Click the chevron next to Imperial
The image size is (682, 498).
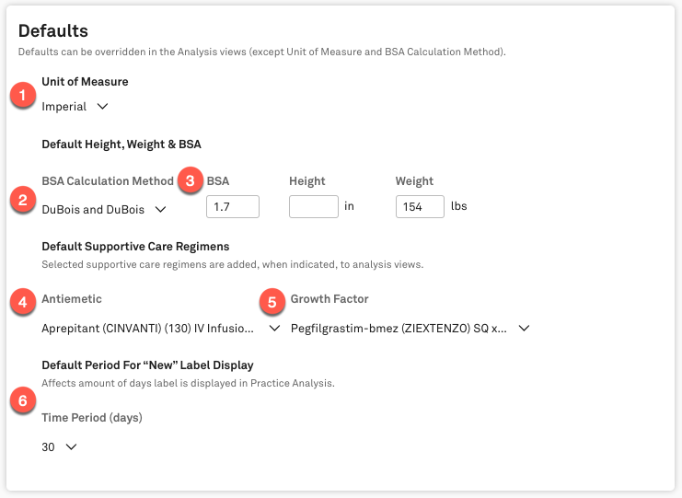point(102,107)
